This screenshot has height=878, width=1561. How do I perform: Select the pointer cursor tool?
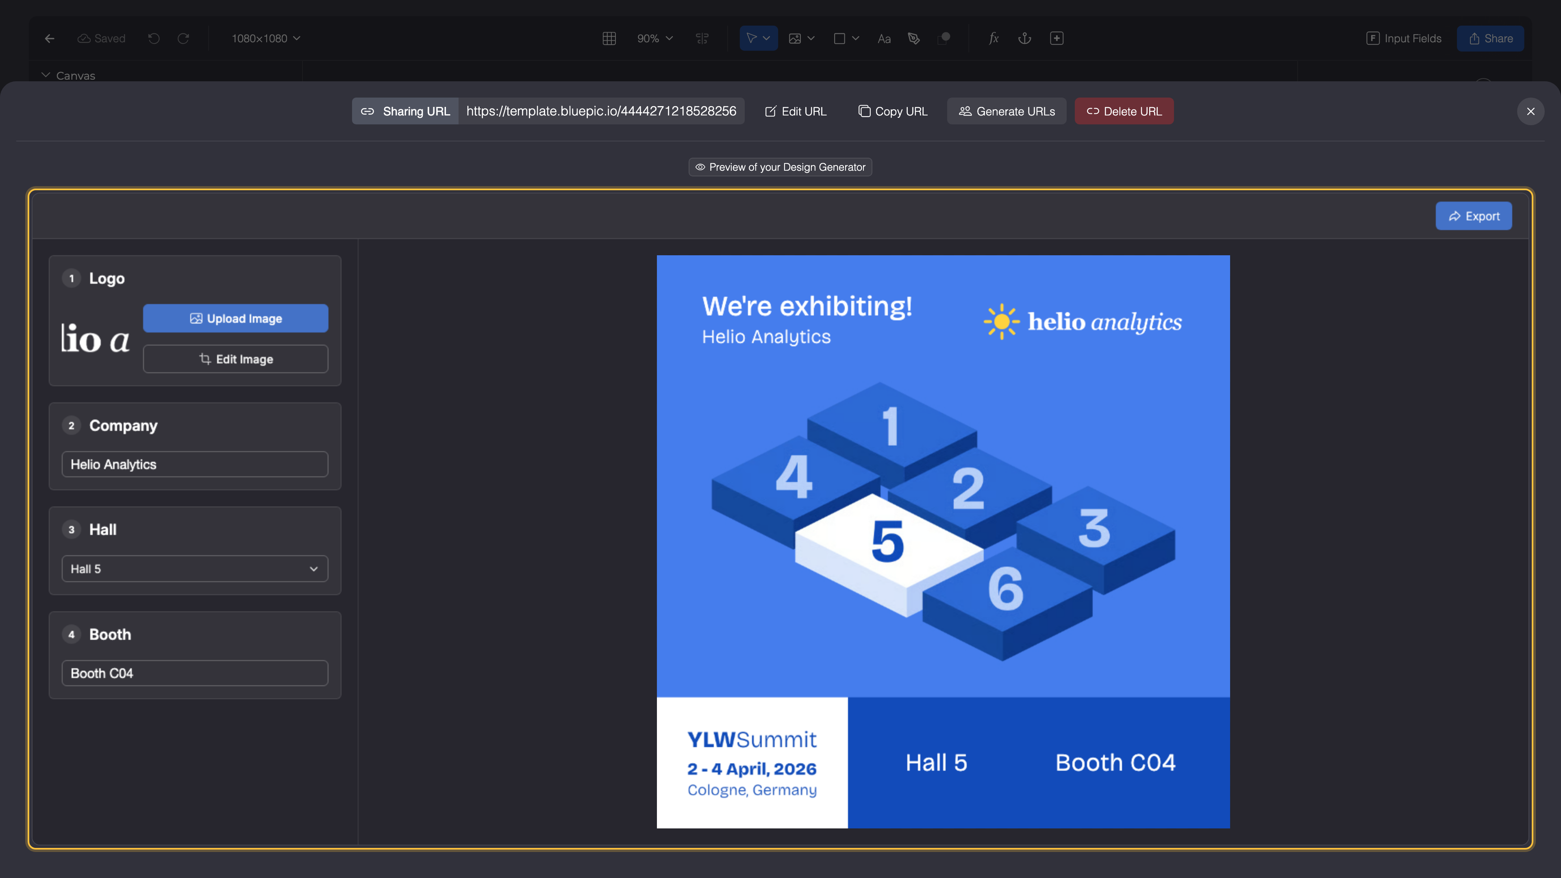(751, 38)
